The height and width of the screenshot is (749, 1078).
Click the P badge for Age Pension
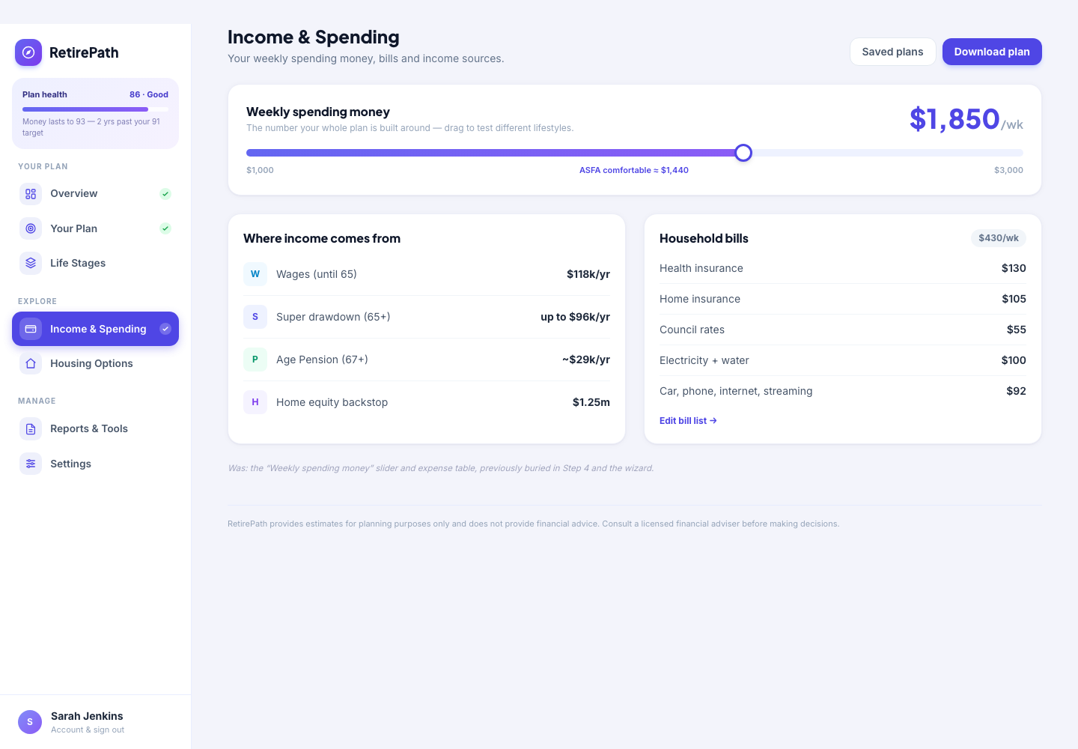tap(255, 360)
